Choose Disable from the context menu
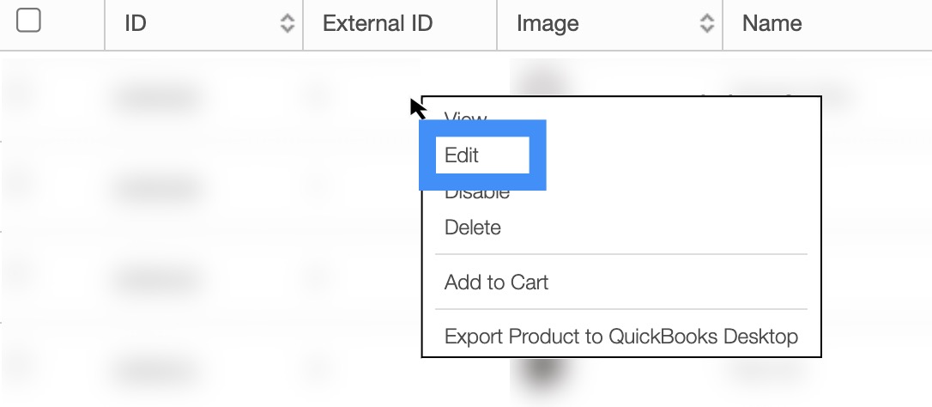 [477, 192]
